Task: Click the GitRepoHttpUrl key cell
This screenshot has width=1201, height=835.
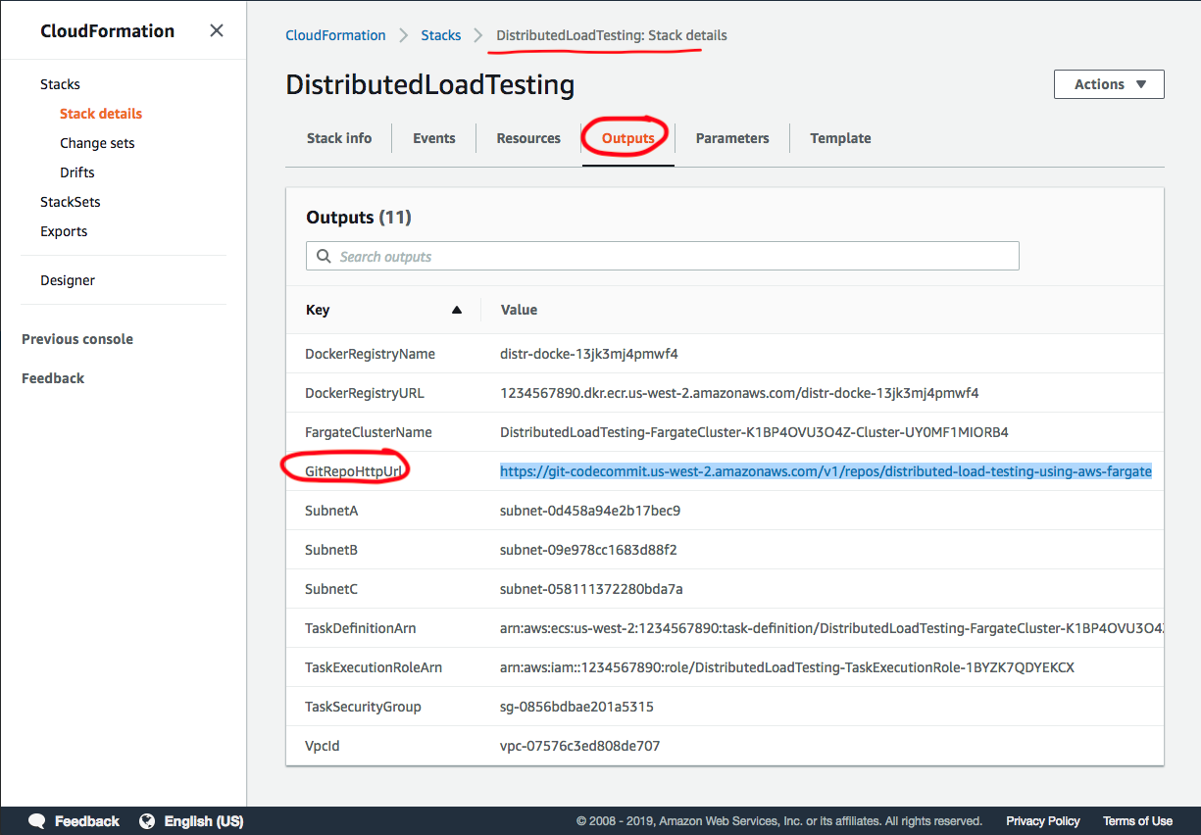Action: click(355, 471)
